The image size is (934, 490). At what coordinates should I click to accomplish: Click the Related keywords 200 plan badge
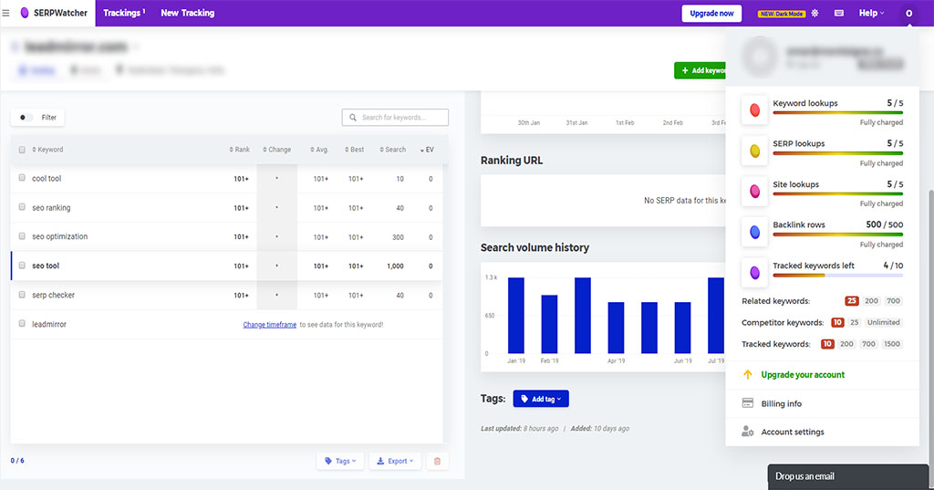871,301
